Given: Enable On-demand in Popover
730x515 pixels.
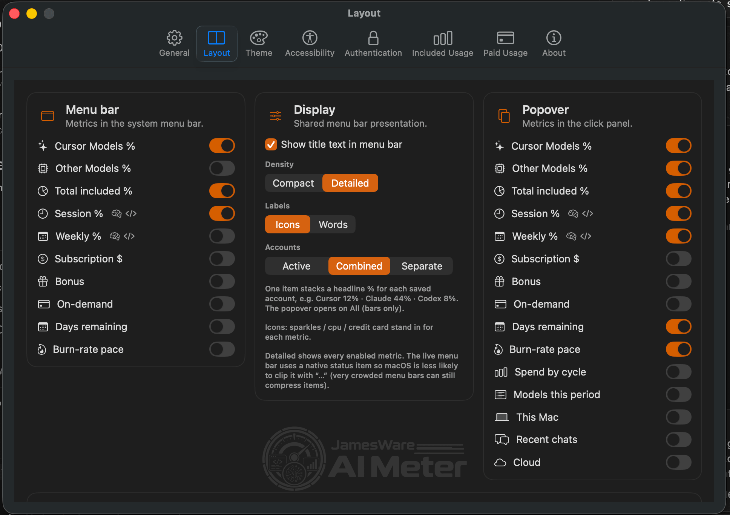Looking at the screenshot, I should 679,304.
